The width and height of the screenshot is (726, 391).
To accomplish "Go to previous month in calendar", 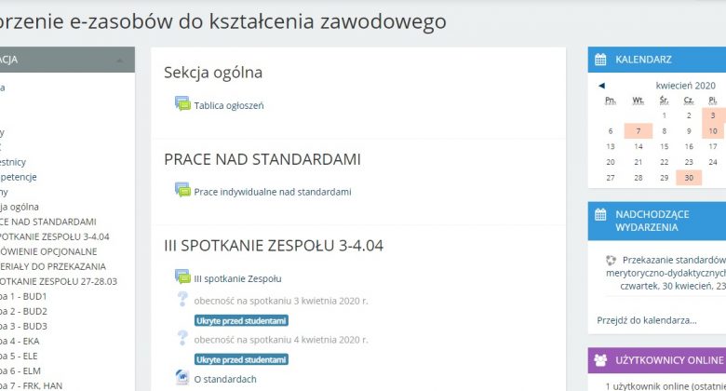I will [x=601, y=85].
